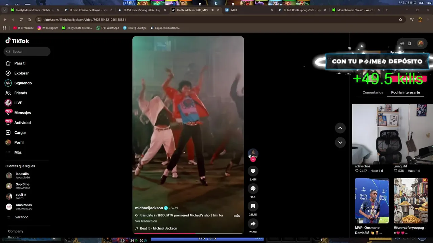The width and height of the screenshot is (433, 243).
Task: Open the MVP: Ousmane Dembélé video
Action: 372,200
